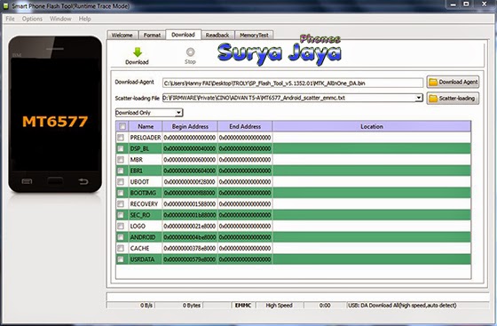The image size is (497, 326).
Task: Click the CACHE begin address cell
Action: (x=190, y=248)
